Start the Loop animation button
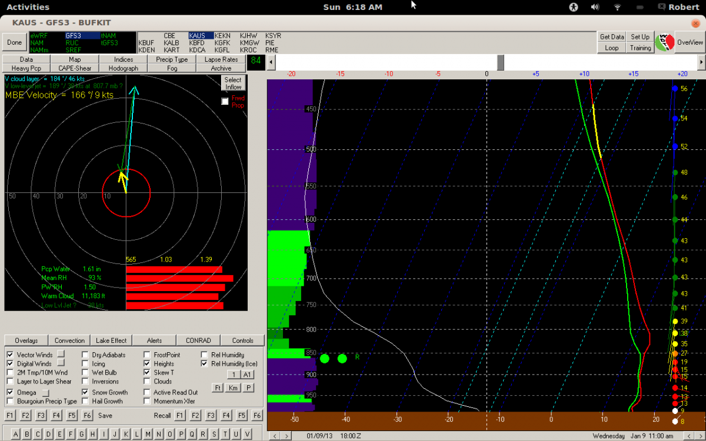This screenshot has width=706, height=441. [612, 48]
